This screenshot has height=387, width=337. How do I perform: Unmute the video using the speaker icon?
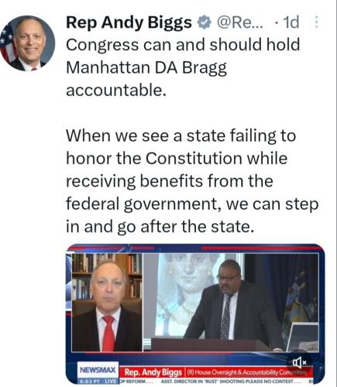tap(299, 362)
